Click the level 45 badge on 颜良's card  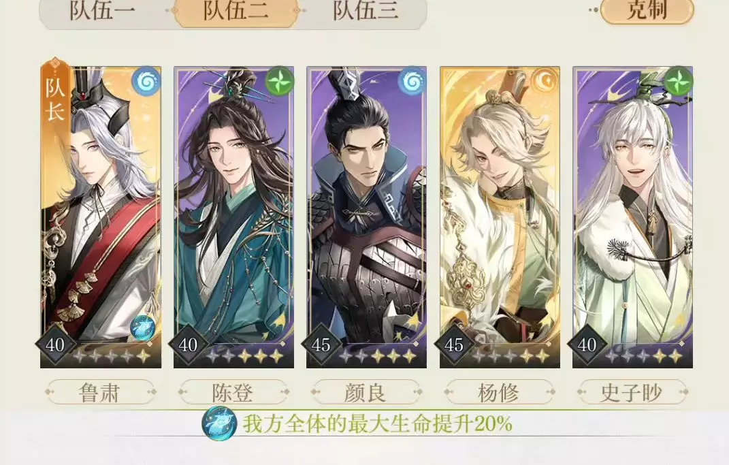point(321,345)
